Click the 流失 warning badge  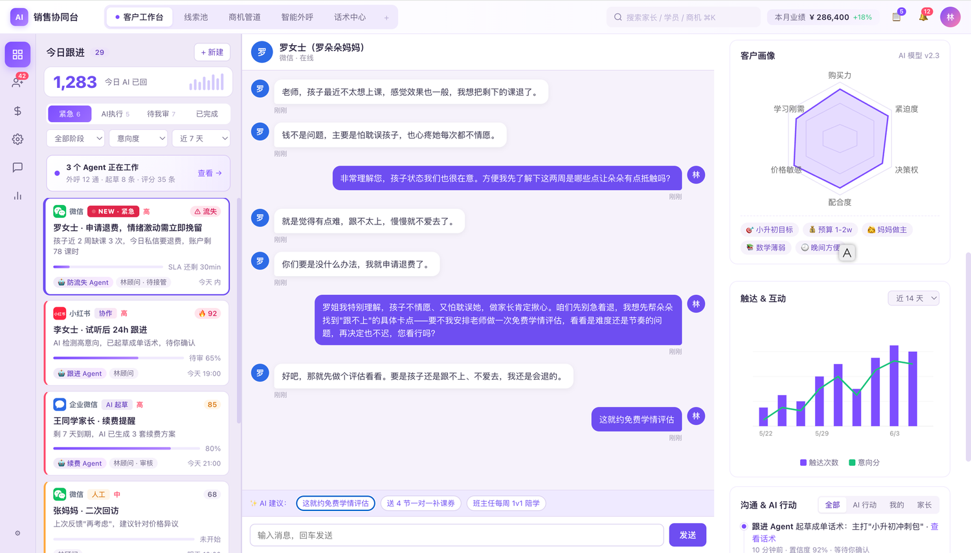click(x=205, y=211)
